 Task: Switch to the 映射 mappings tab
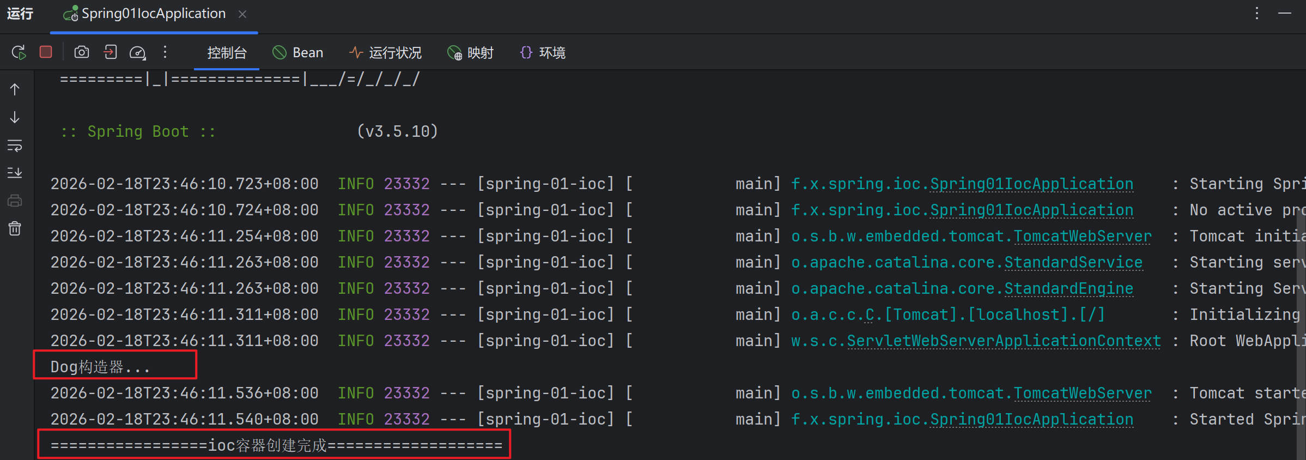click(x=470, y=53)
